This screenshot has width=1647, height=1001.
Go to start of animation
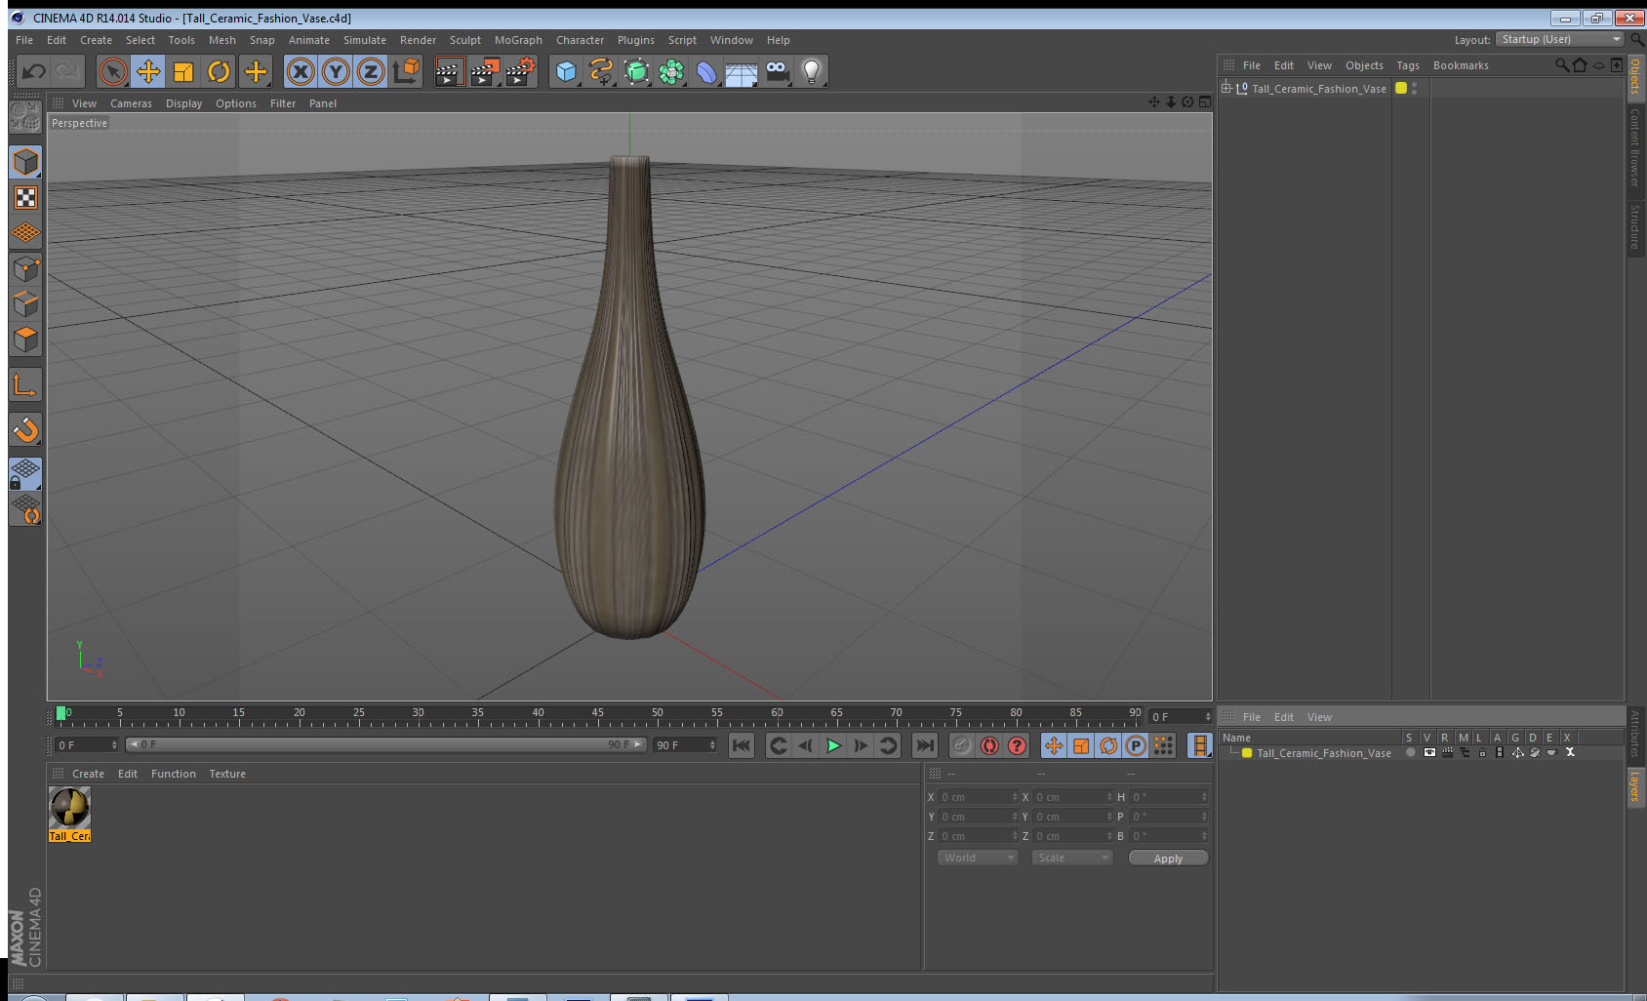[742, 745]
